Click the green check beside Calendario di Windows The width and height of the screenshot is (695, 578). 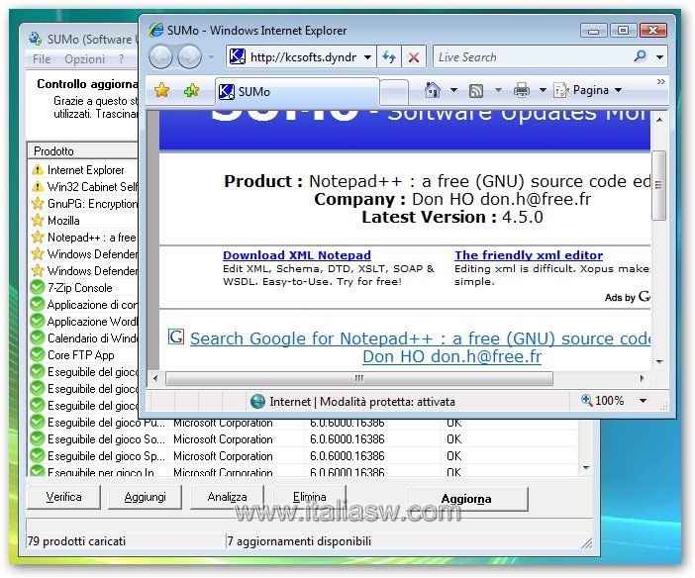(x=38, y=338)
